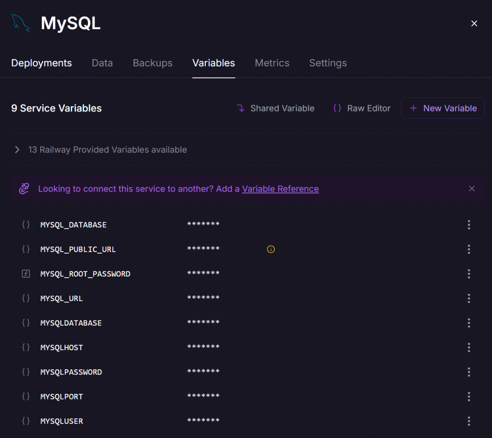The height and width of the screenshot is (438, 492).
Task: Open options menu for MYSQLUSER
Action: 469,421
